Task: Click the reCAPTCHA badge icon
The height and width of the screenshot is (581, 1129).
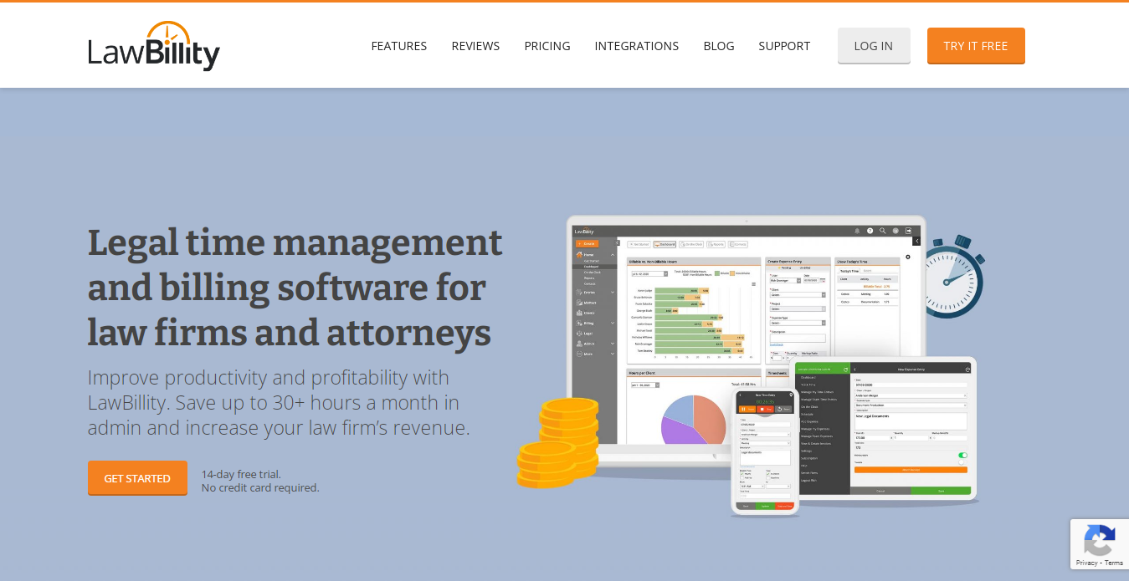Action: pyautogui.click(x=1099, y=540)
